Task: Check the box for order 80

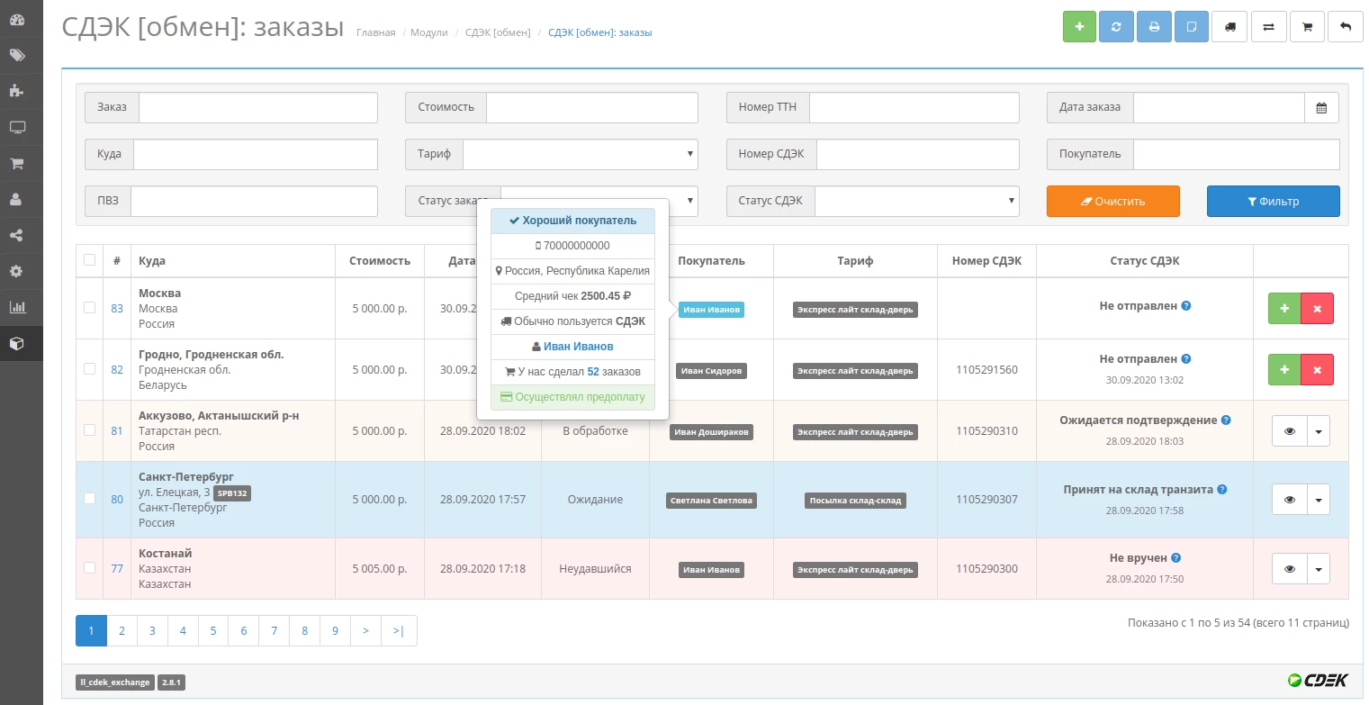Action: point(89,499)
